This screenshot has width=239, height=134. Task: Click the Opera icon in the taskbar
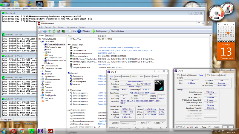click(x=14, y=130)
